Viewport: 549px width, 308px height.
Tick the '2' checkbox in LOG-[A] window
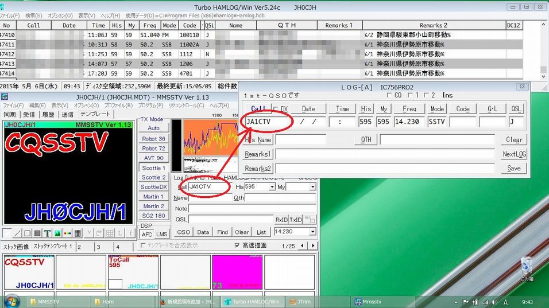tap(426, 95)
